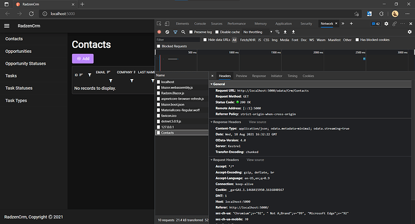Viewport: 415px width, 224px height.
Task: Open the No throttling dropdown
Action: (257, 32)
